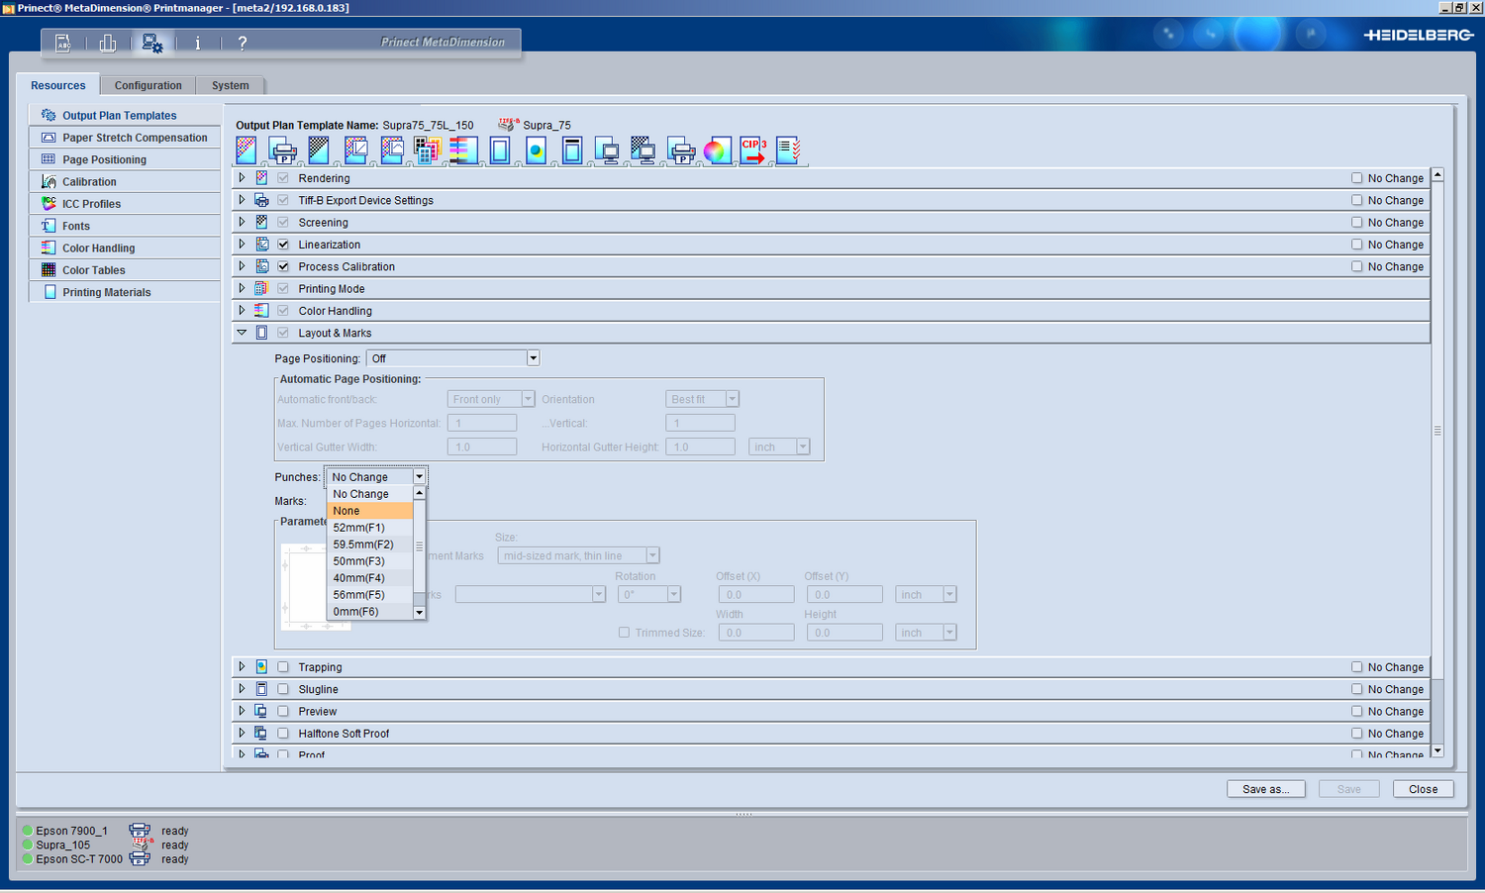The image size is (1485, 893).
Task: Click the Save as... button
Action: (x=1266, y=789)
